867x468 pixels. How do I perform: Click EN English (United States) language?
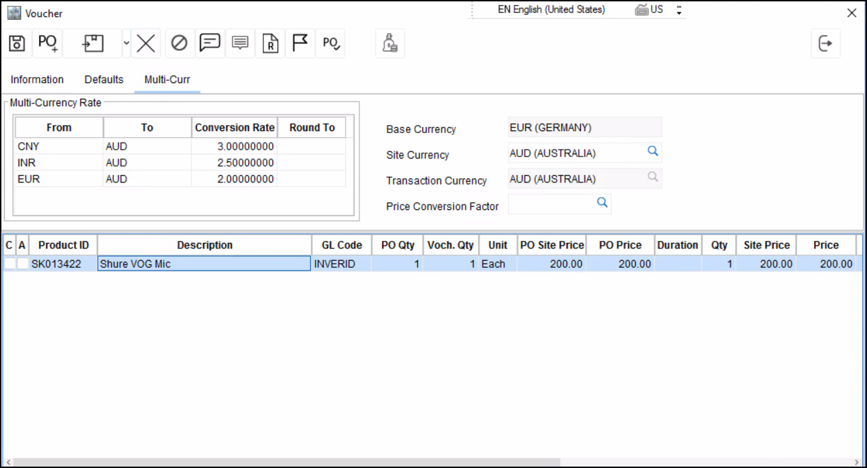[551, 10]
